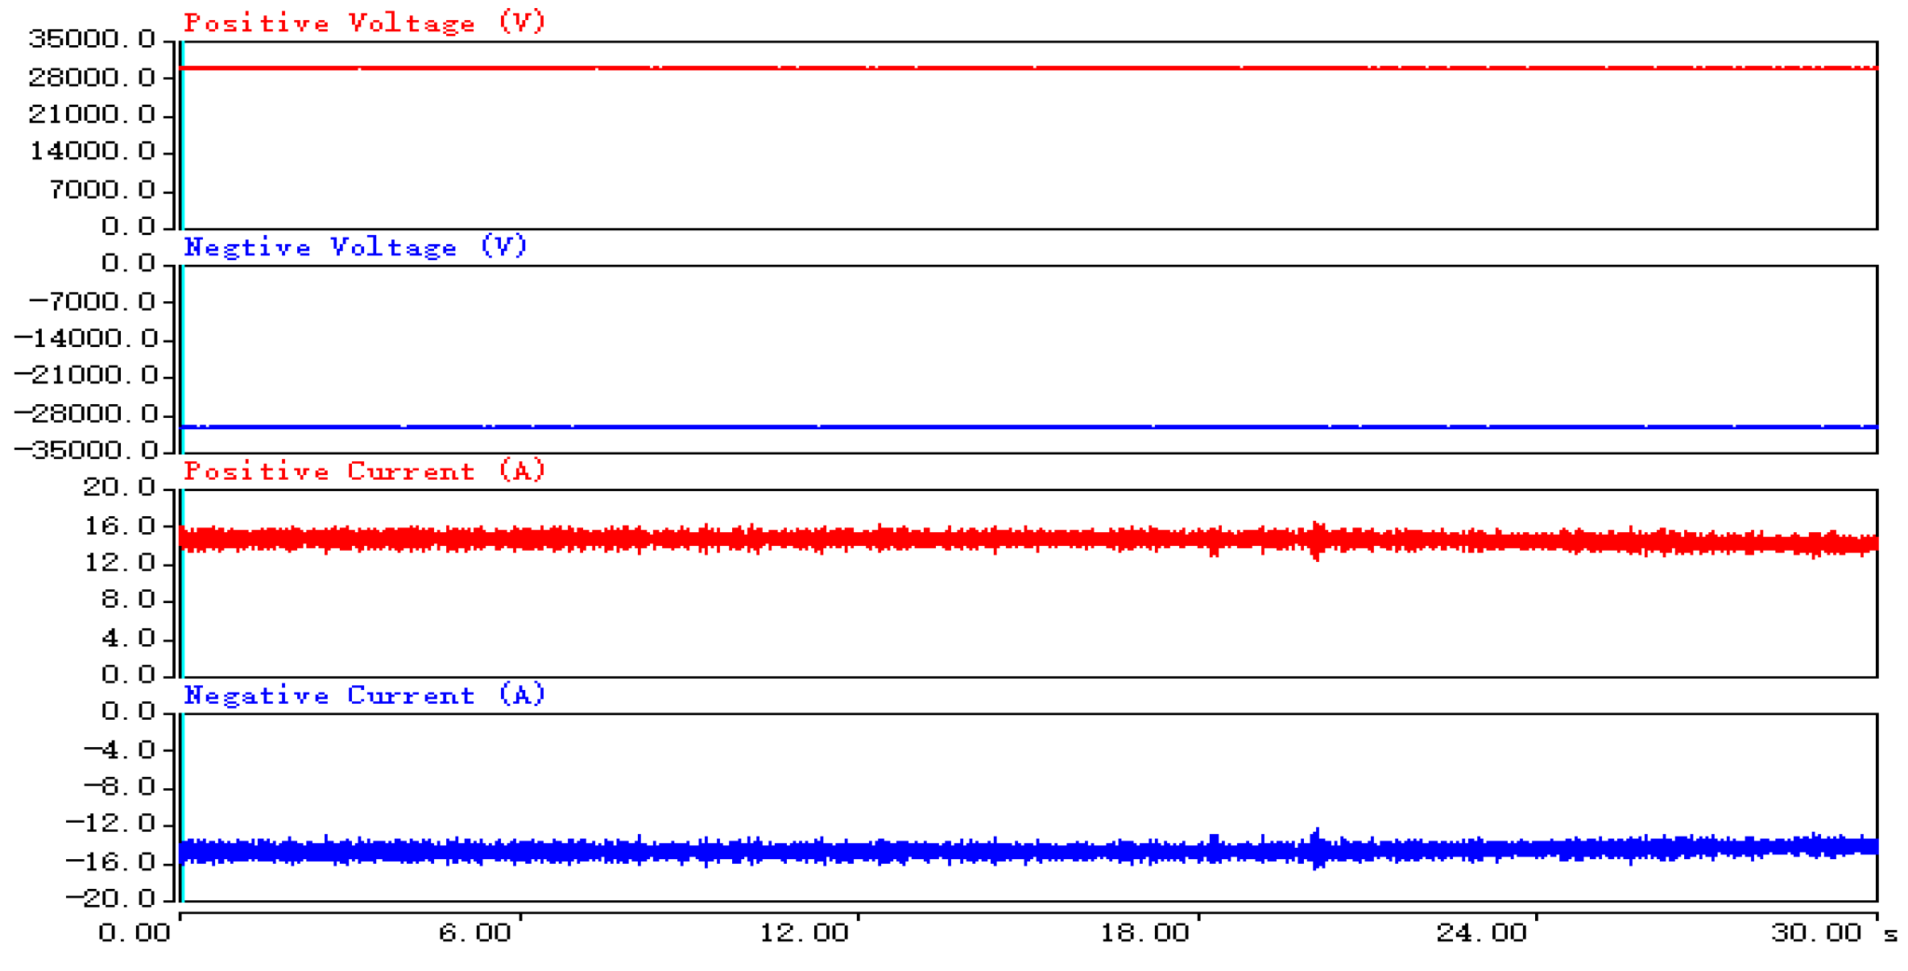The image size is (1908, 971).
Task: Click the 20.0 label on positive current axis
Action: coord(119,486)
